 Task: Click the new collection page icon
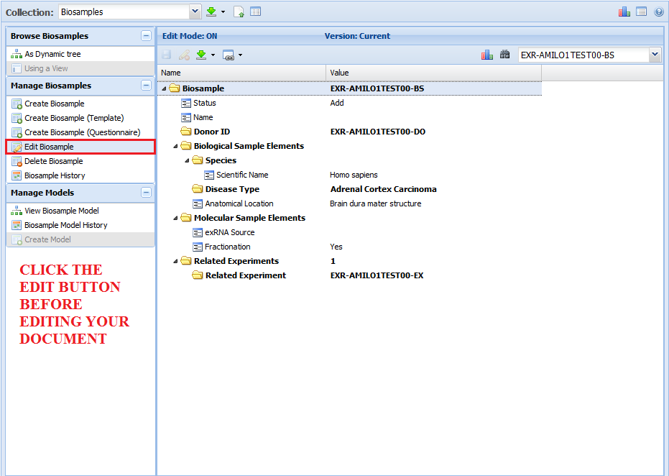pos(239,12)
